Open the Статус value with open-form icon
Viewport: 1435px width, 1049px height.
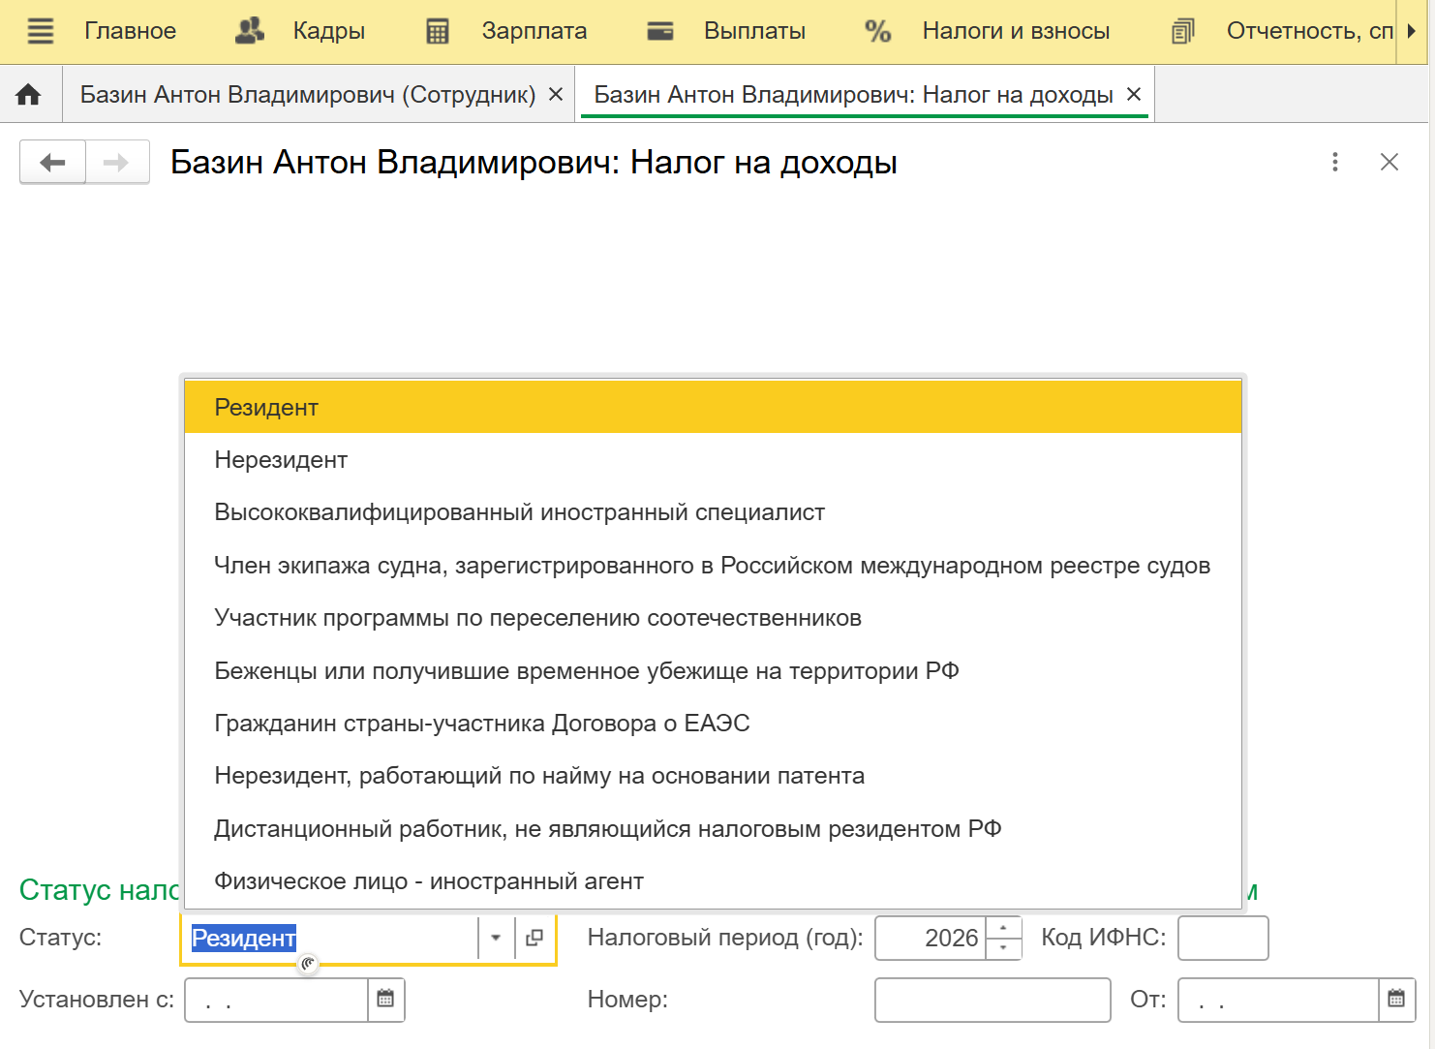[534, 938]
